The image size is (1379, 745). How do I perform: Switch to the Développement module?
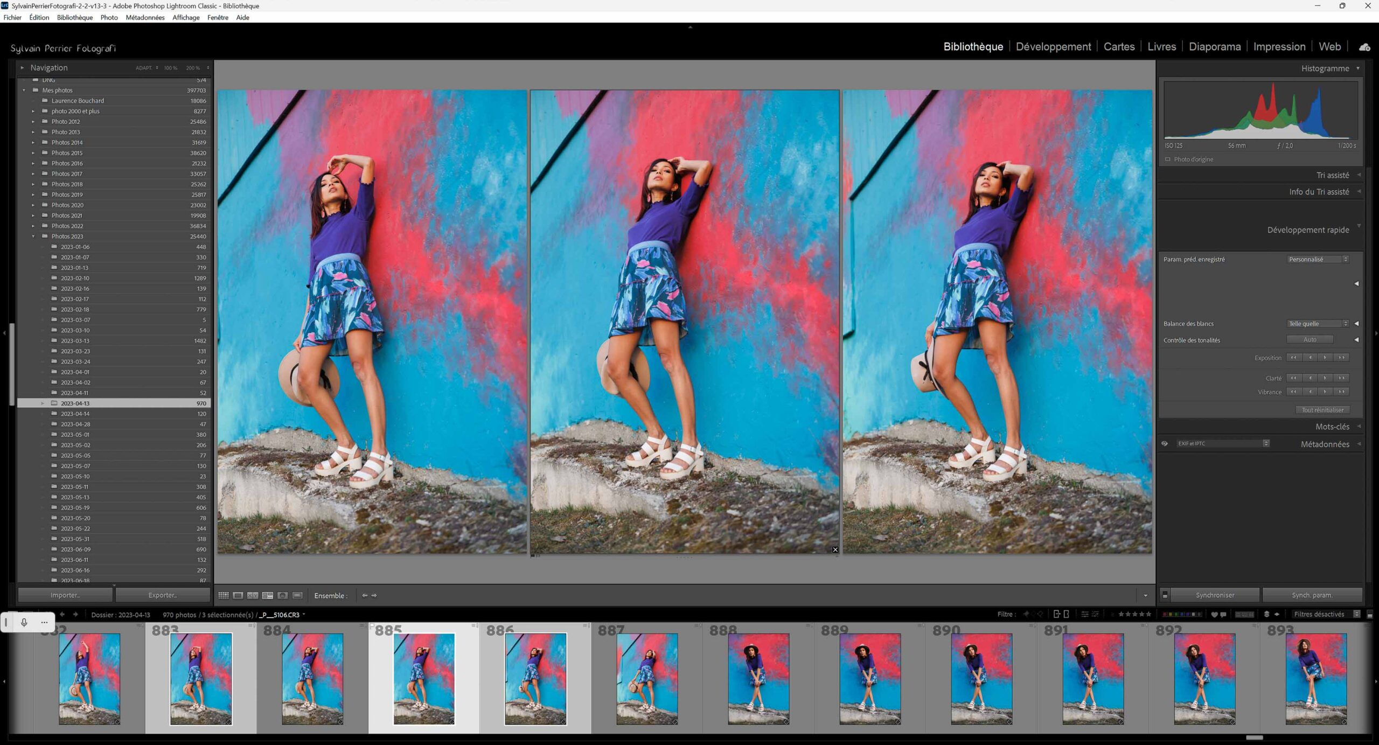(1053, 47)
